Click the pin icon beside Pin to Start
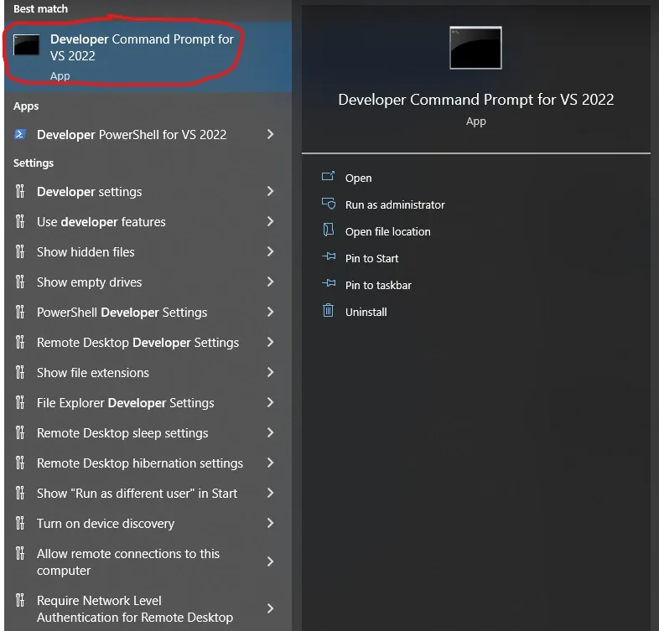The image size is (659, 631). pos(329,256)
